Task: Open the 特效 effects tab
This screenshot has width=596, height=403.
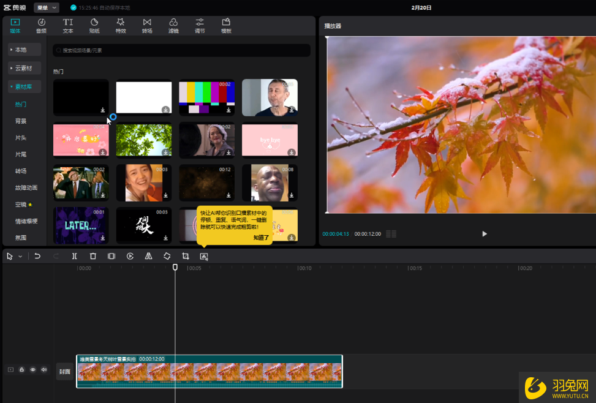Action: coord(121,26)
